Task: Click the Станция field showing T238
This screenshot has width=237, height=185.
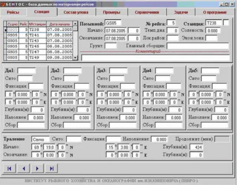Action: pos(213,23)
